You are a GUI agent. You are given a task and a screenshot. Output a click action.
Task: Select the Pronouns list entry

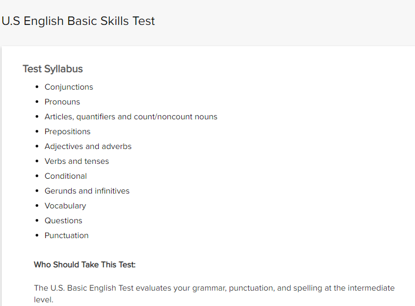(x=62, y=102)
